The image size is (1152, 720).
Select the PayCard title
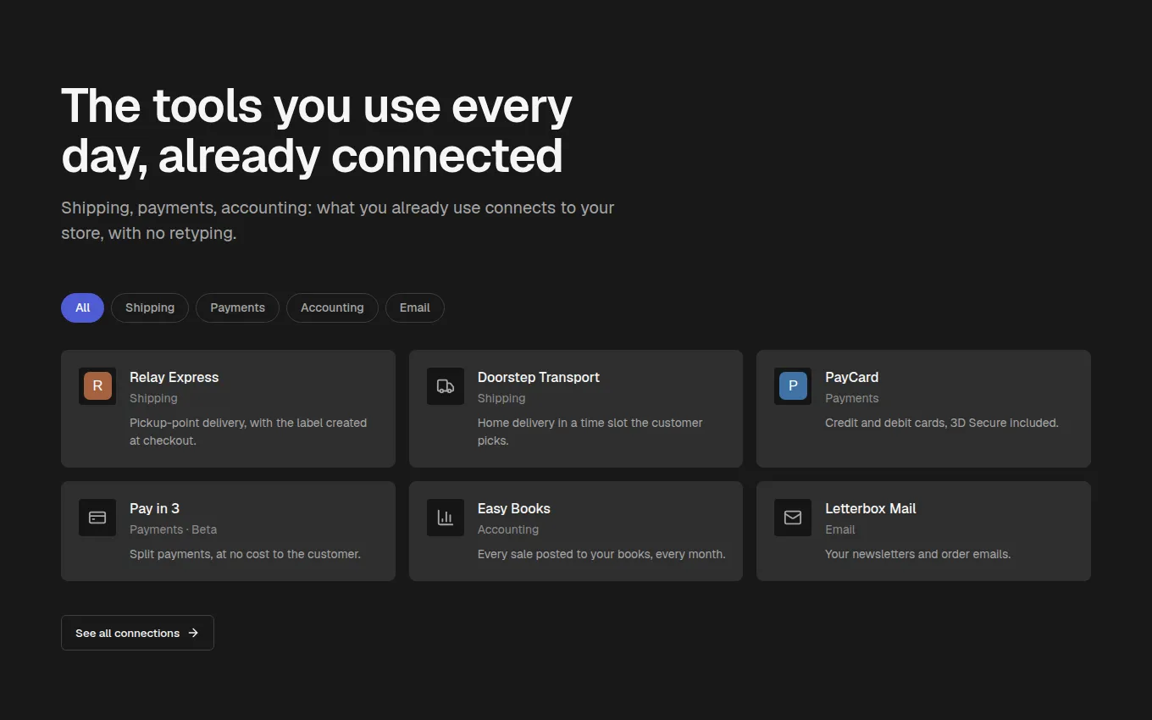pyautogui.click(x=851, y=377)
